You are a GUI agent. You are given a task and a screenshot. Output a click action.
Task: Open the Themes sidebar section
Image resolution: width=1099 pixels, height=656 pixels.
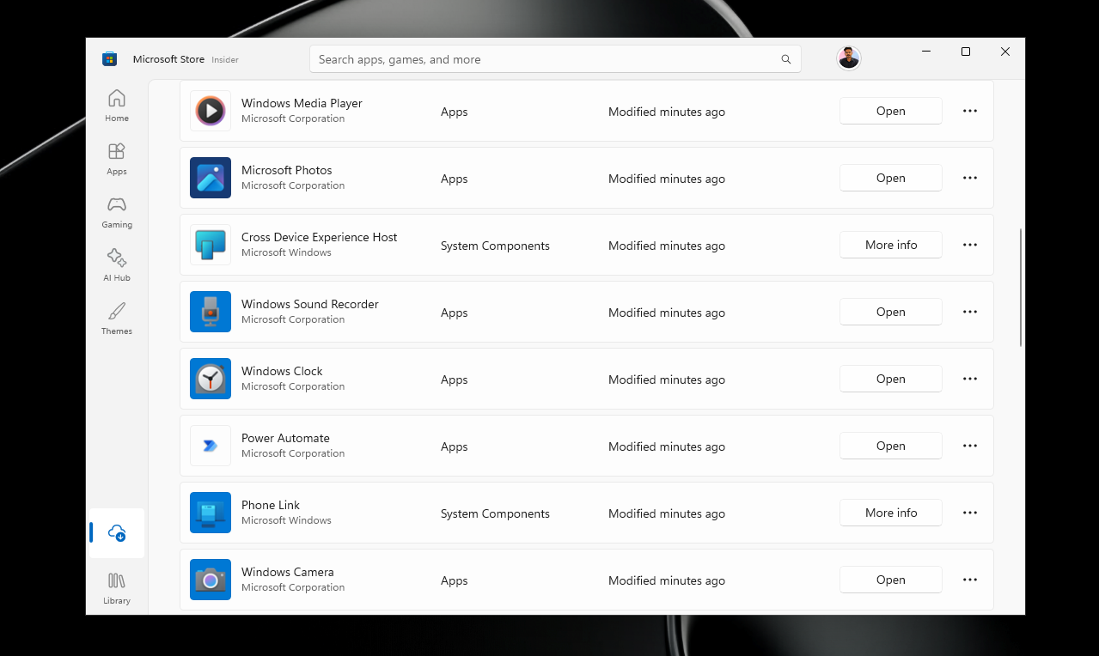coord(117,319)
